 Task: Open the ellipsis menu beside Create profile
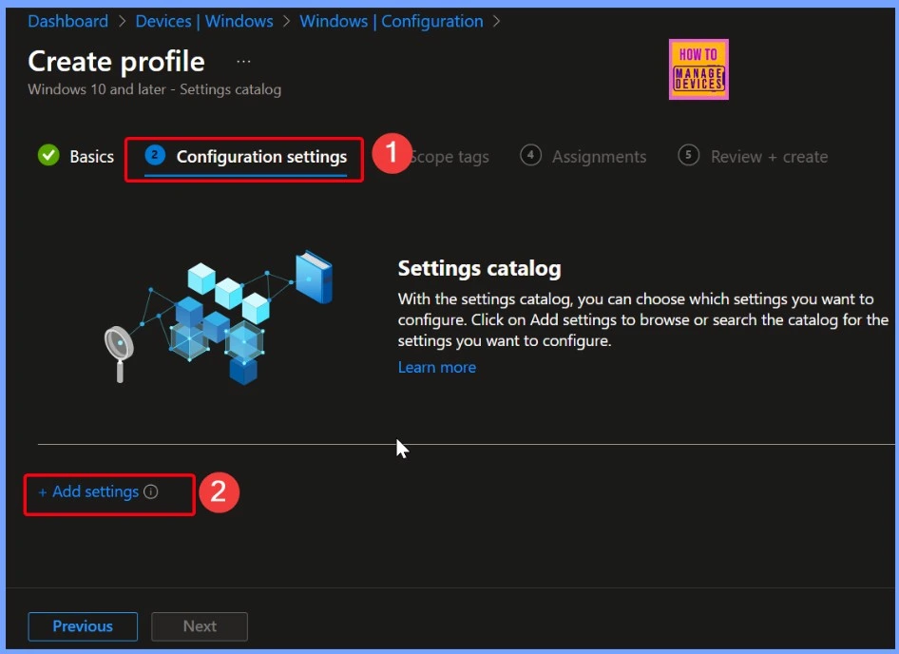point(243,62)
